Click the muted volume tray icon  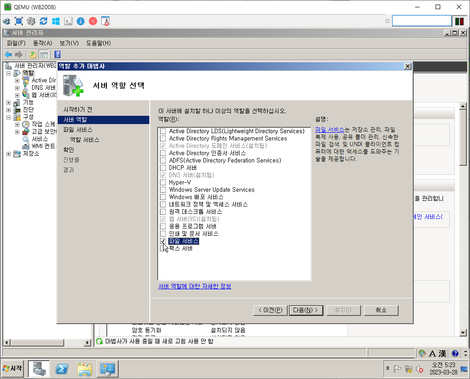click(x=419, y=369)
